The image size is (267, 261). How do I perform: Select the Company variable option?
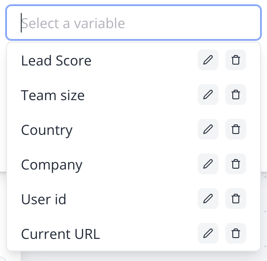point(52,165)
